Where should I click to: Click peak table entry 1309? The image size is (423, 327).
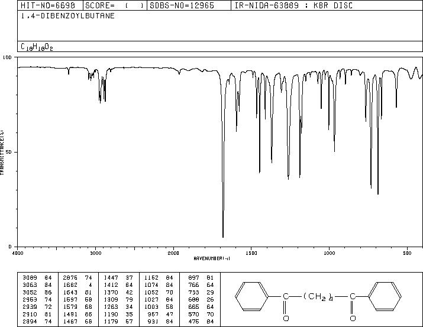[x=111, y=299]
